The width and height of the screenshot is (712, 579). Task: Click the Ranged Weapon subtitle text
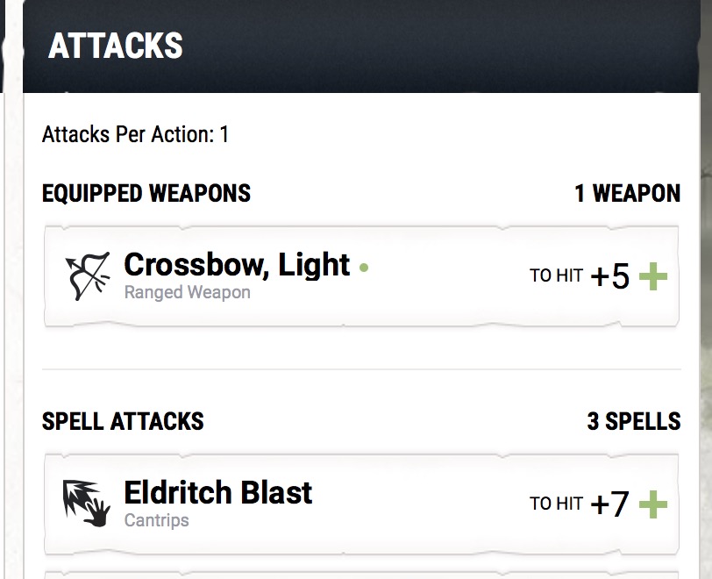[187, 293]
